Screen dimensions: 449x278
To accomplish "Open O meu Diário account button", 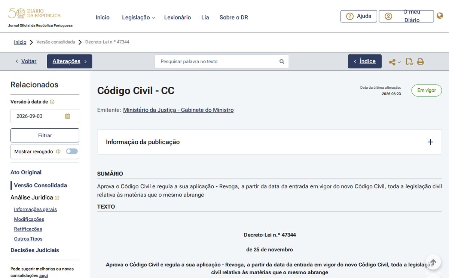I will pos(406,16).
